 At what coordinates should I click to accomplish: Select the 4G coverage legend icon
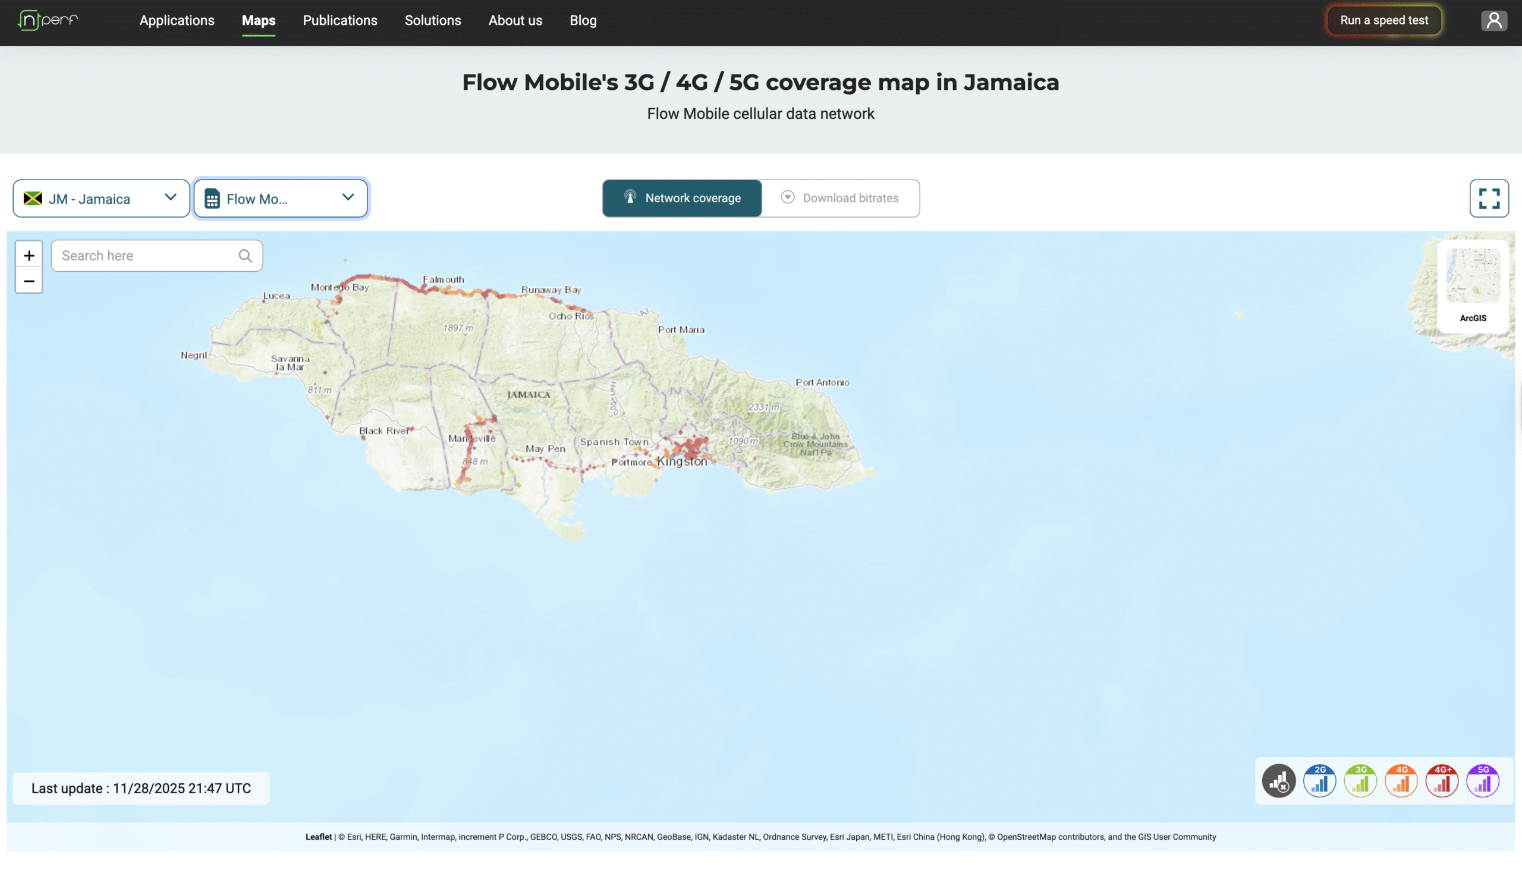pyautogui.click(x=1401, y=780)
